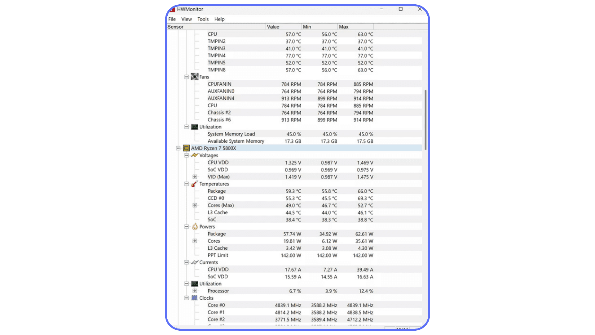Collapse the Utilization group above AMD Ryzen
Viewport: 595px width, 335px height.
[186, 127]
